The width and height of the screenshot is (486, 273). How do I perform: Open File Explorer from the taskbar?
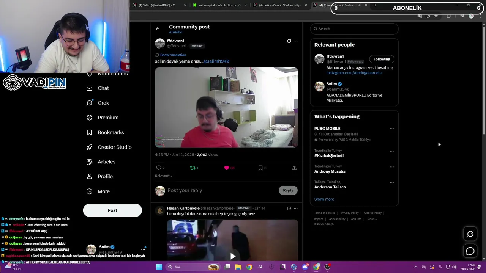pos(238,267)
